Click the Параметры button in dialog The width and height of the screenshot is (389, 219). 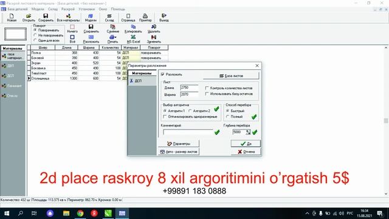pyautogui.click(x=179, y=144)
